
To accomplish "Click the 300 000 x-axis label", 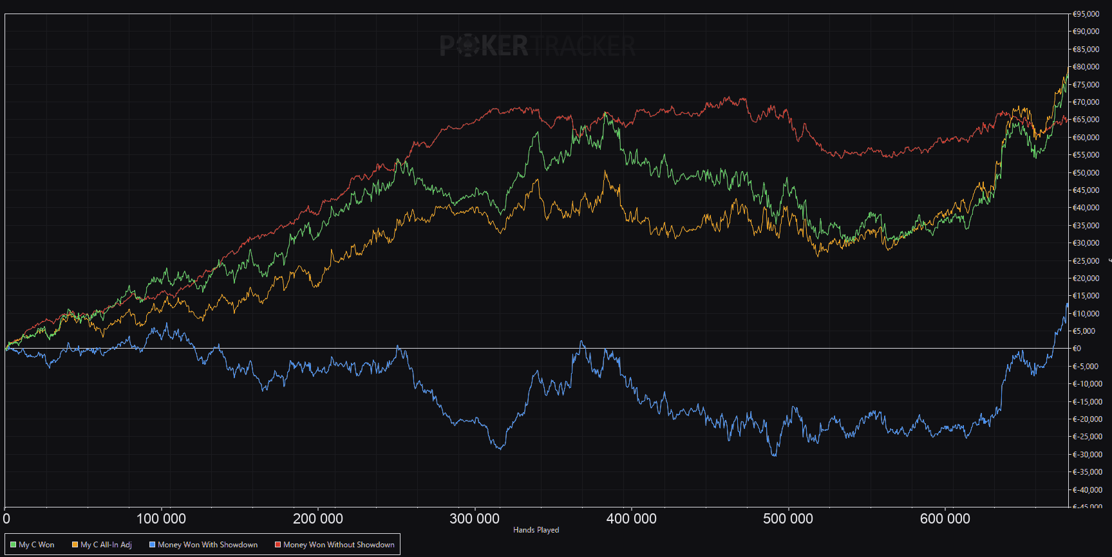I will point(475,518).
